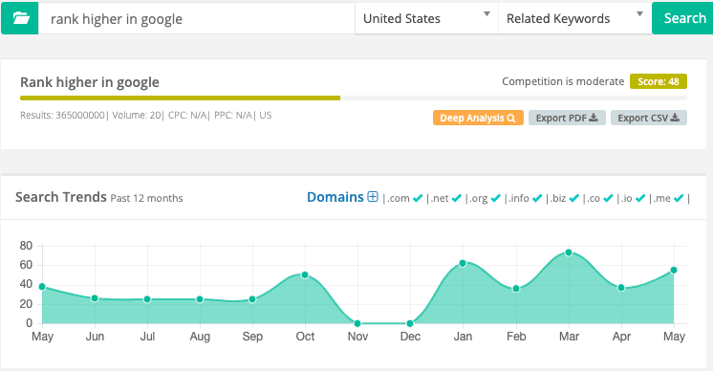Click the download icon on Export CSV

675,118
